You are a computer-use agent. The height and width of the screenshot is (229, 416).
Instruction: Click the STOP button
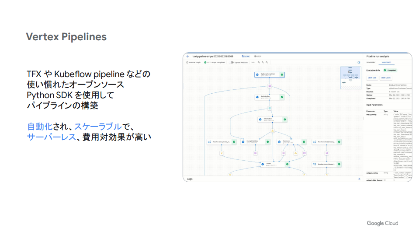[258, 56]
